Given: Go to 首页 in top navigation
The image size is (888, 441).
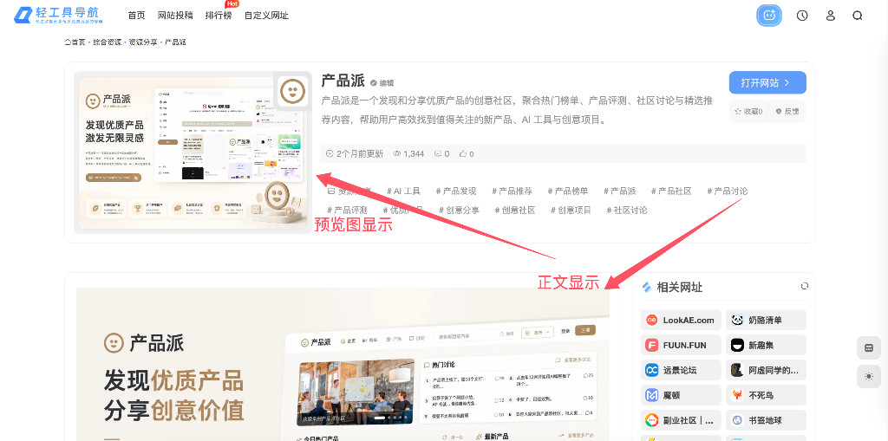Looking at the screenshot, I should pyautogui.click(x=136, y=16).
